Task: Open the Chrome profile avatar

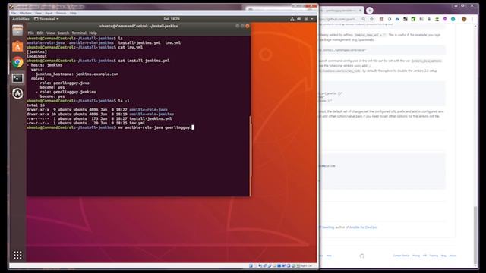Action: [464, 19]
